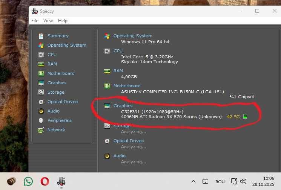The width and height of the screenshot is (281, 190).
Task: Click 'Intel Core i5 @ 3.20GHz' text
Action: [x=147, y=57]
